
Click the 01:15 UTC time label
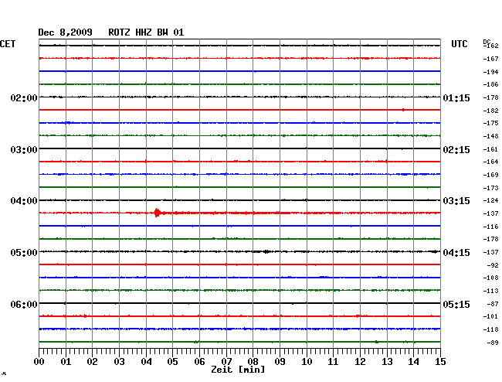tap(456, 97)
